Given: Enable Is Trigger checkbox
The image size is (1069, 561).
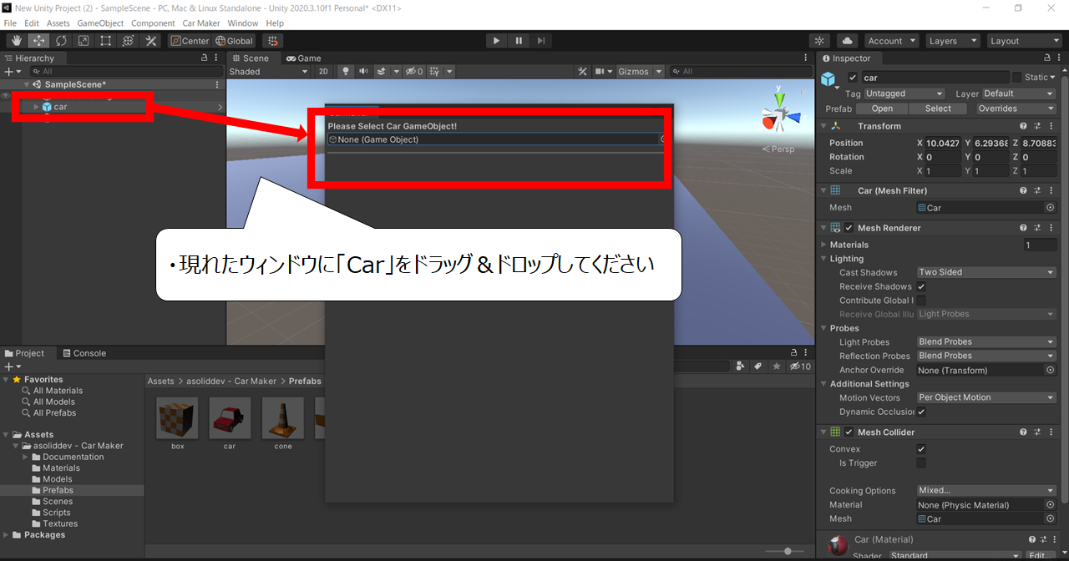Looking at the screenshot, I should click(921, 463).
